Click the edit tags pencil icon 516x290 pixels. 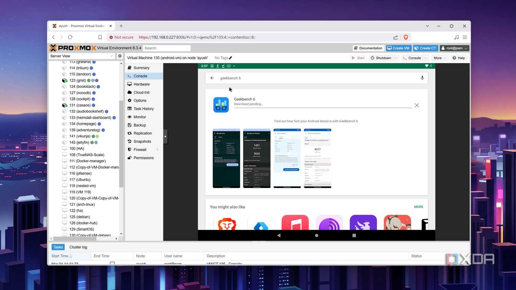(x=230, y=58)
